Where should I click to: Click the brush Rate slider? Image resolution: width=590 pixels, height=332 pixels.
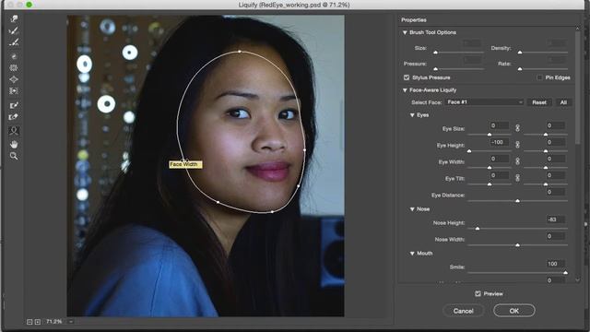pos(543,69)
